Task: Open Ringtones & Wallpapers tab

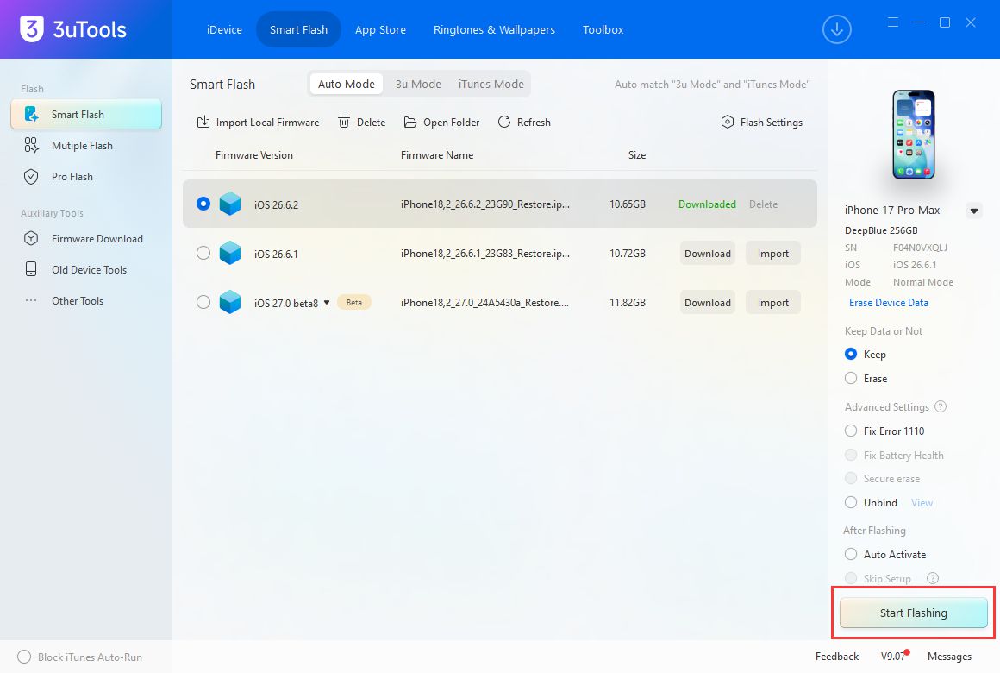Action: coord(494,29)
